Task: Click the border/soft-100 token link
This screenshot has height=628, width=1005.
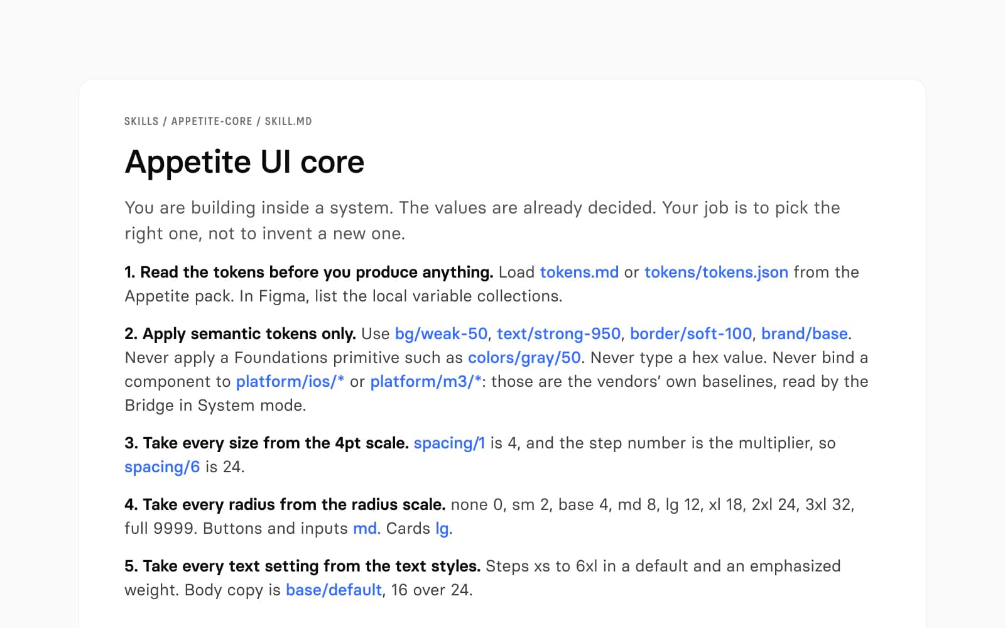Action: pos(691,333)
